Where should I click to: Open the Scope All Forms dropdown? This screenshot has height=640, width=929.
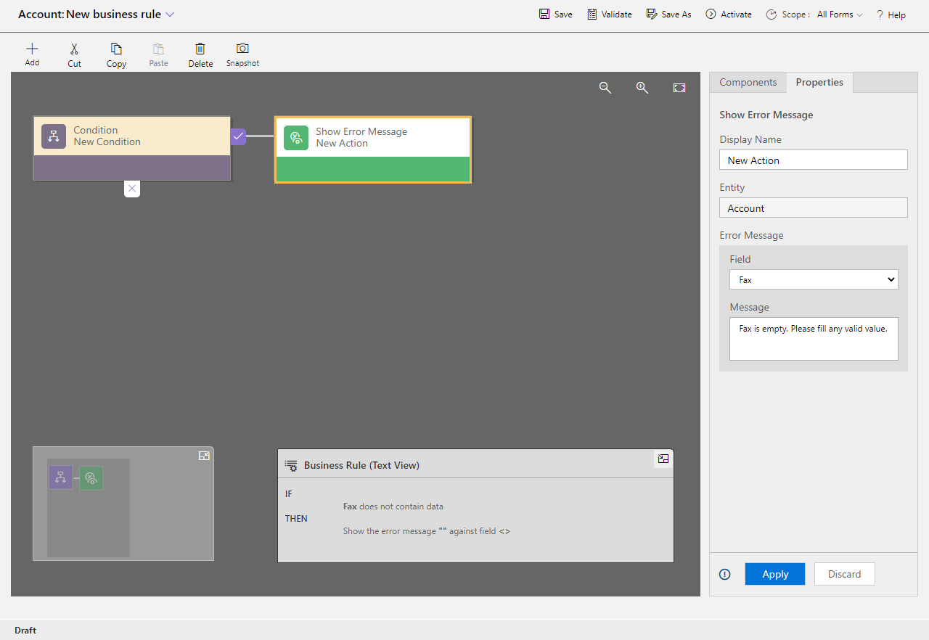point(838,14)
